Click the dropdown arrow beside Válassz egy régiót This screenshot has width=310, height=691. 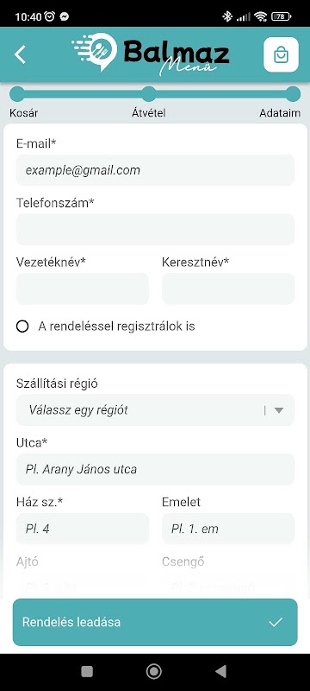point(279,410)
